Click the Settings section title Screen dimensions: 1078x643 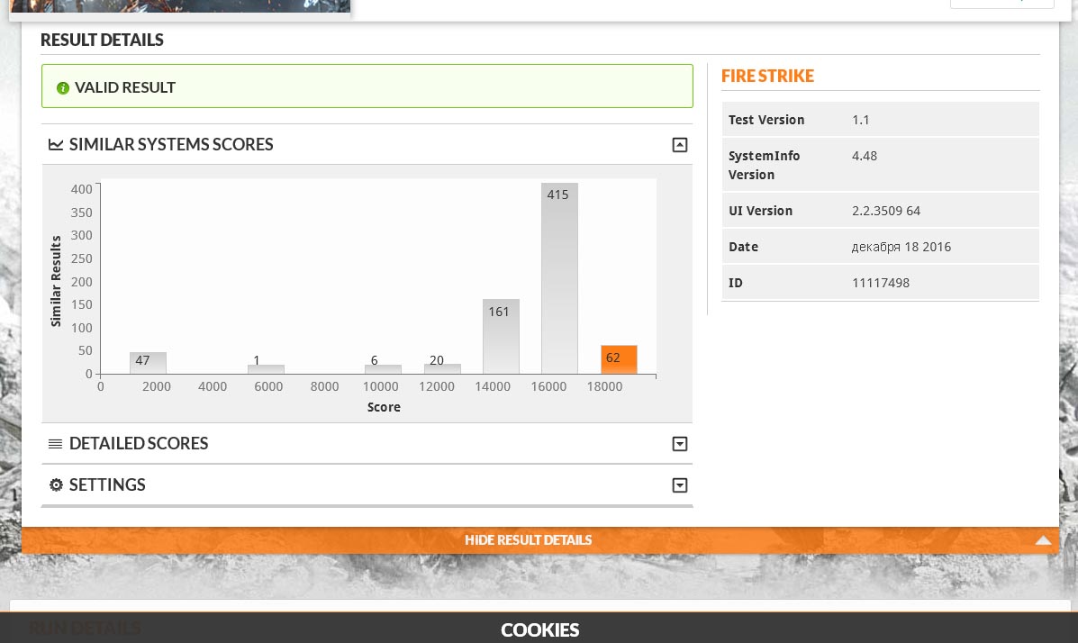point(107,485)
